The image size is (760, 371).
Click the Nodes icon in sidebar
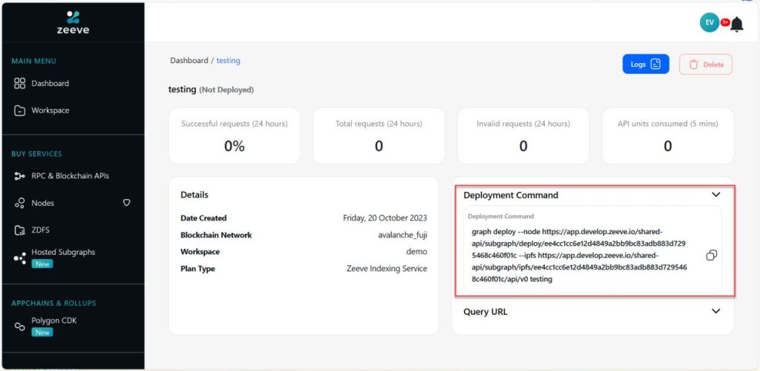pyautogui.click(x=19, y=203)
